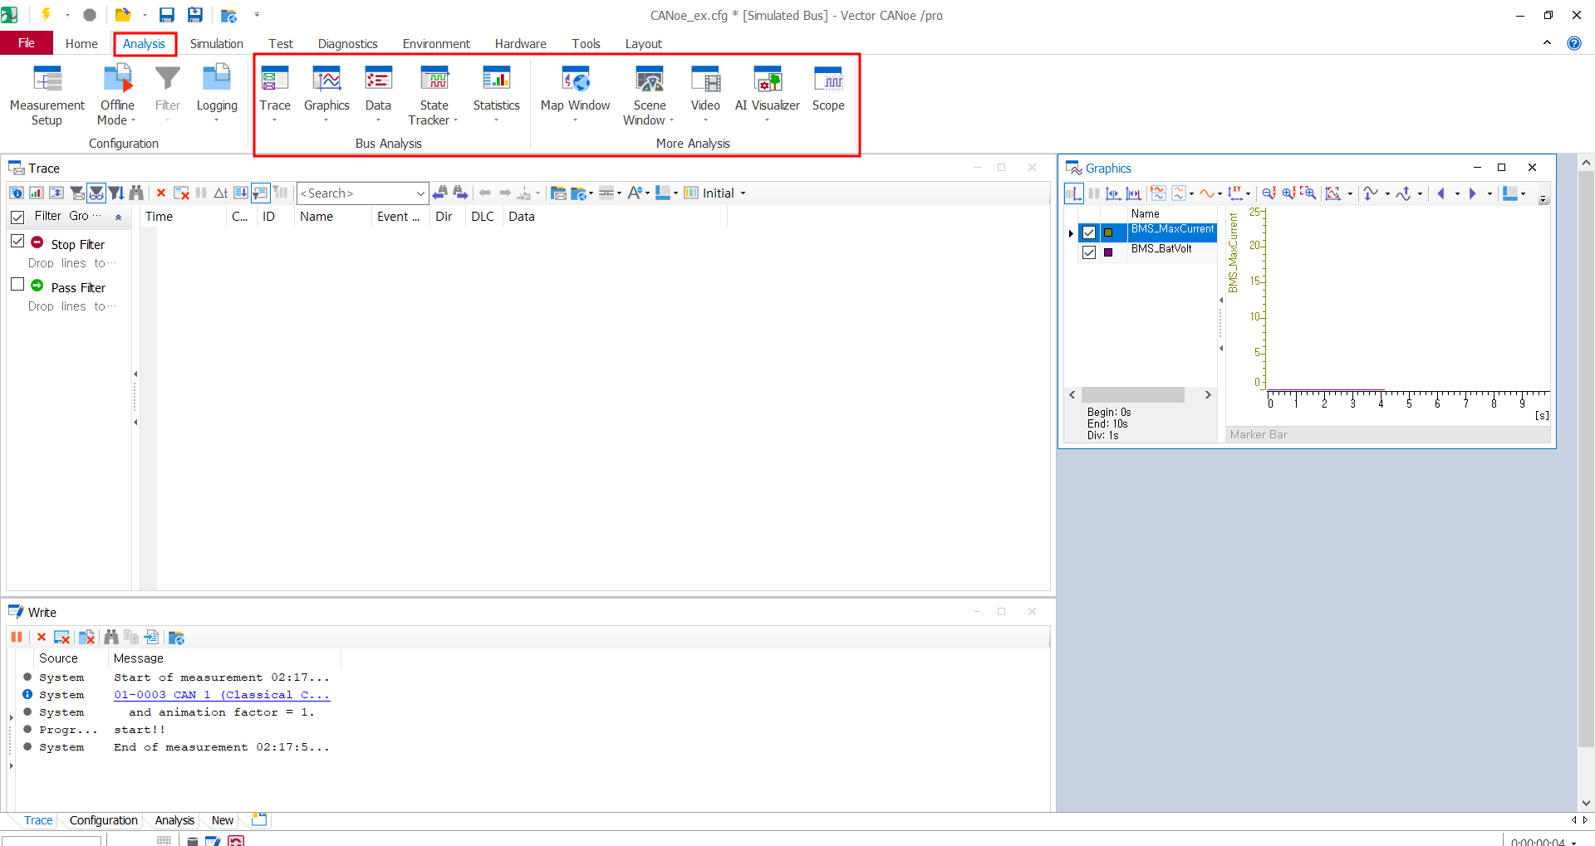The image size is (1595, 846).
Task: Clear Trace window with red X icon
Action: [161, 193]
